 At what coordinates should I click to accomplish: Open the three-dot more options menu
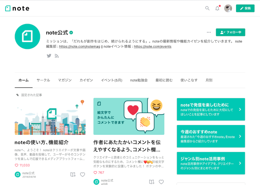(x=209, y=32)
